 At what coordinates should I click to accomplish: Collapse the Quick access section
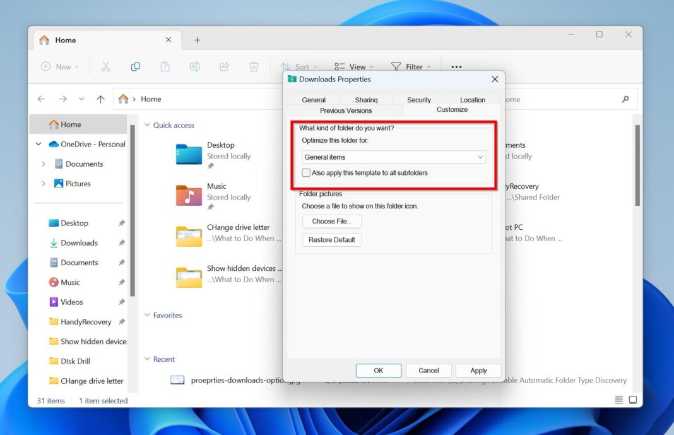[x=146, y=125]
